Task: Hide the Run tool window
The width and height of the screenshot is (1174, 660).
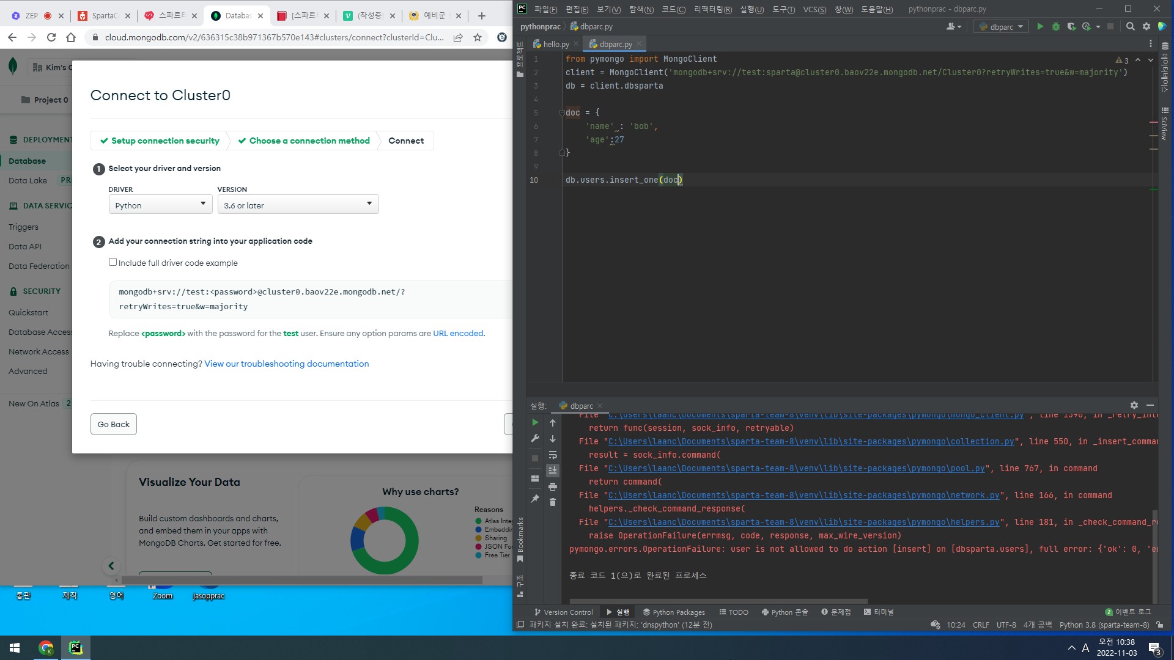Action: tap(1150, 405)
